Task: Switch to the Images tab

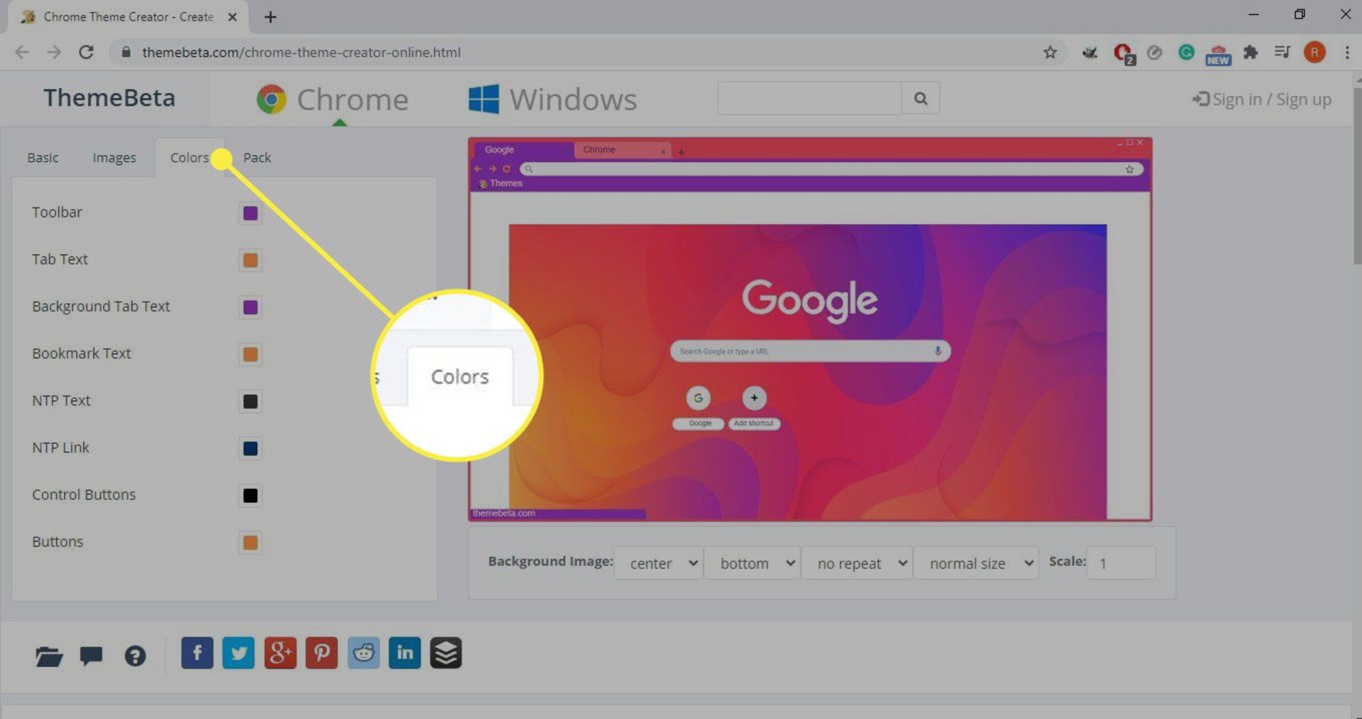Action: (114, 158)
